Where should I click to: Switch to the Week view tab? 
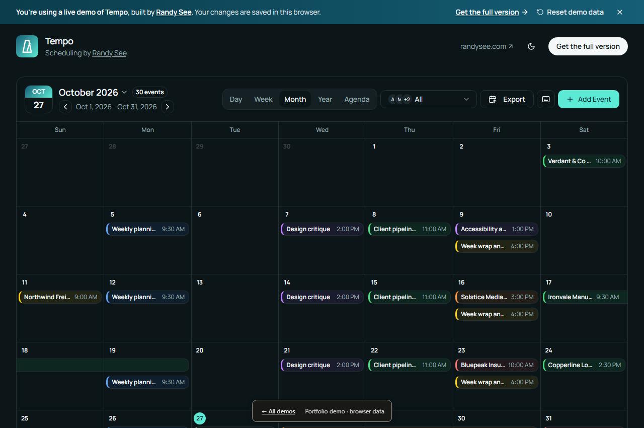pos(263,99)
